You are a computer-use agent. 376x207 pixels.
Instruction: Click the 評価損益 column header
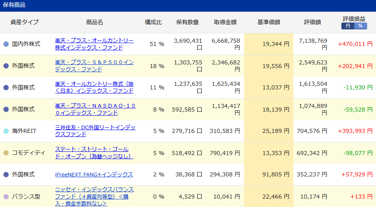point(354,19)
